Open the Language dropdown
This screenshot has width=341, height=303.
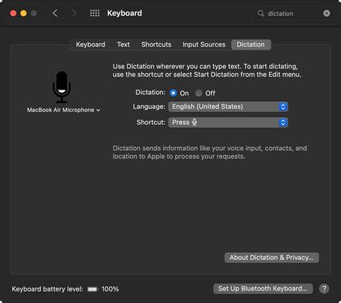click(228, 107)
